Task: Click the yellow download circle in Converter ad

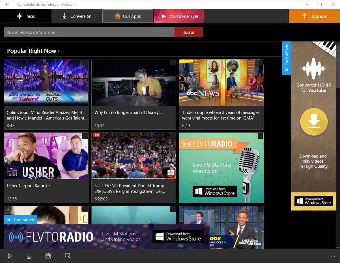Action: (x=314, y=122)
